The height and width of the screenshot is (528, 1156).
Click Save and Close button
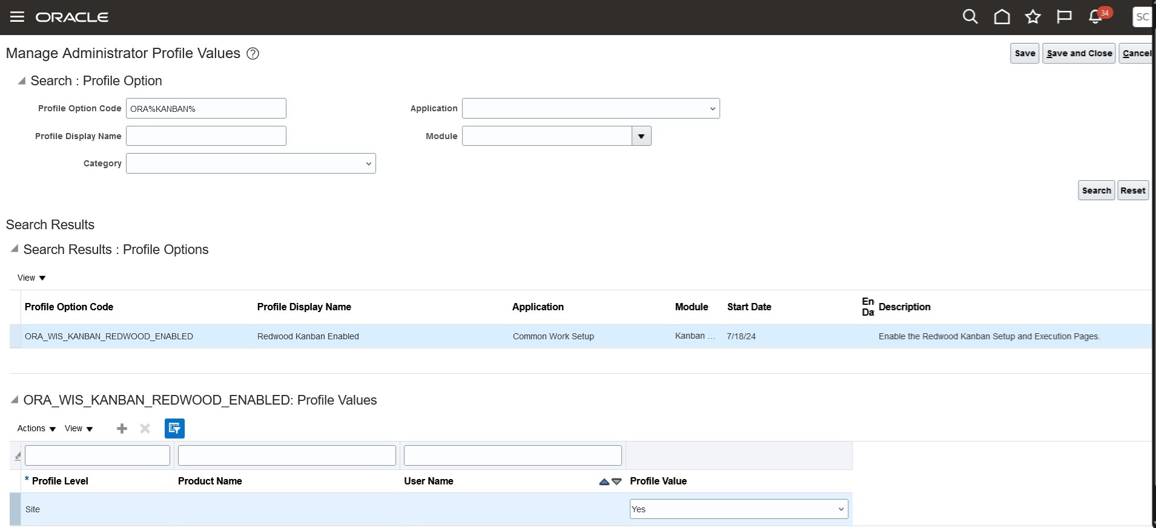point(1079,53)
